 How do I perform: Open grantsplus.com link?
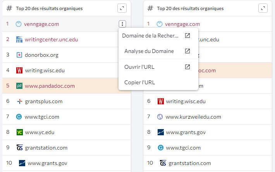click(x=44, y=102)
